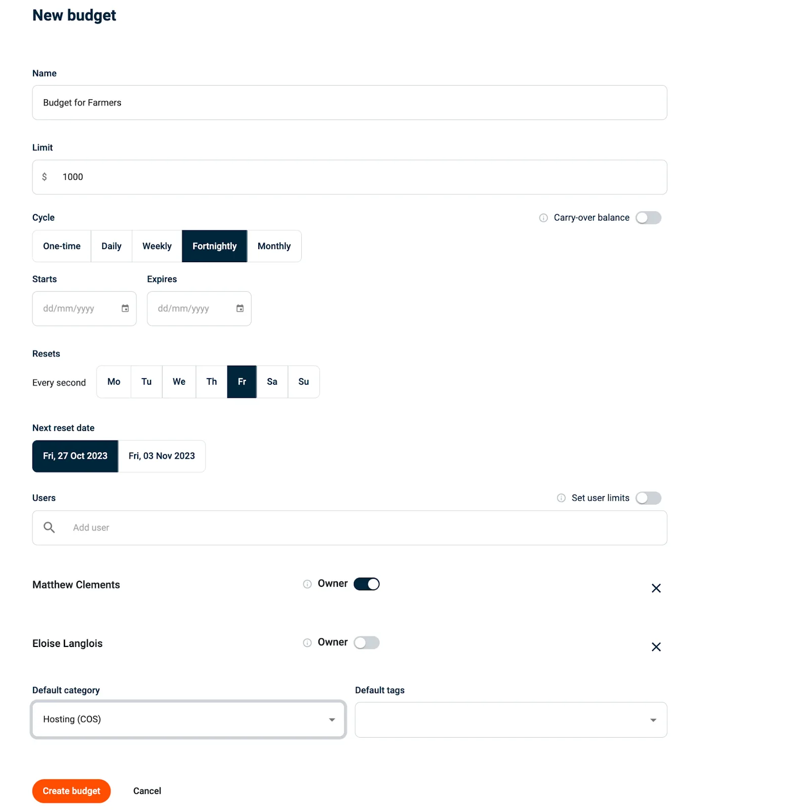
Task: Choose the Weekly cycle
Action: (157, 246)
